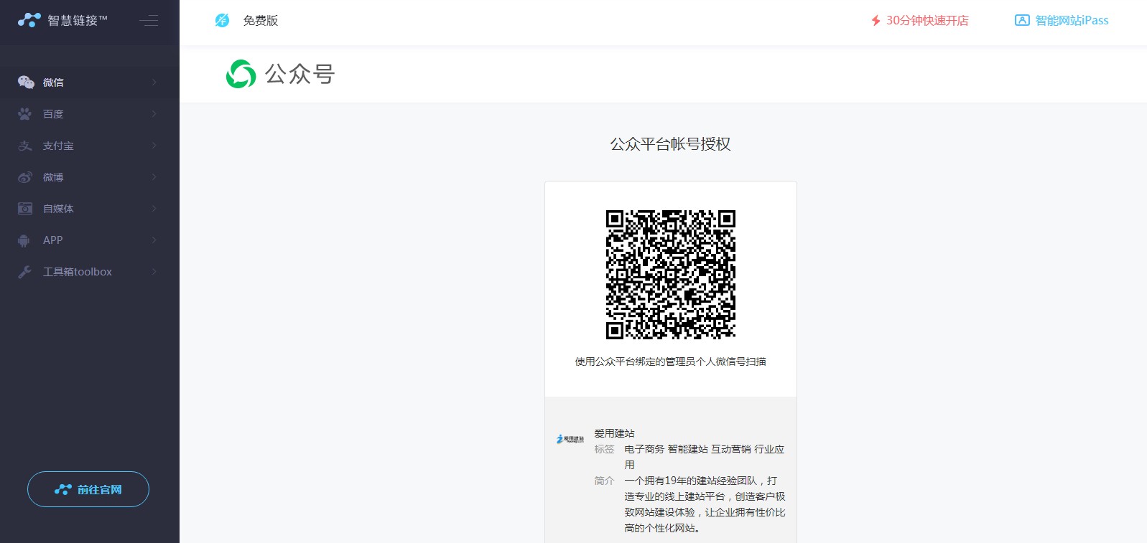1147x543 pixels.
Task: Click the Weibo icon in the sidebar
Action: (x=25, y=177)
